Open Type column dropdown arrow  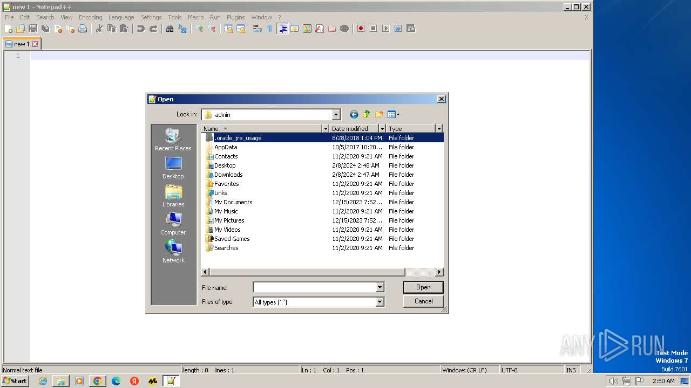[438, 129]
